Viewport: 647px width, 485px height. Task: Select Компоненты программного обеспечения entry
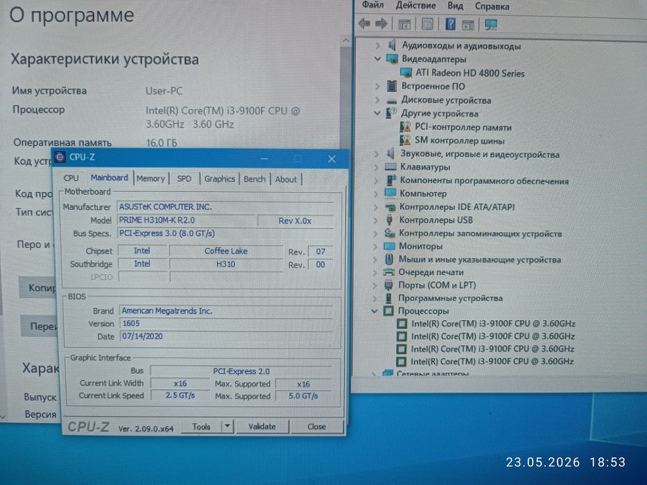point(484,181)
